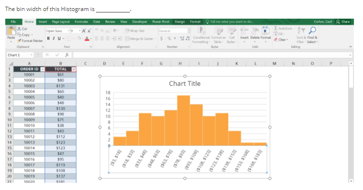
Task: Open the ORDER ID filter dropdown
Action: 43,69
